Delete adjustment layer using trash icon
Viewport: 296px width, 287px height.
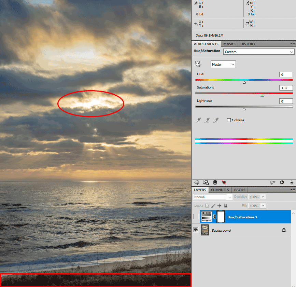point(292,182)
